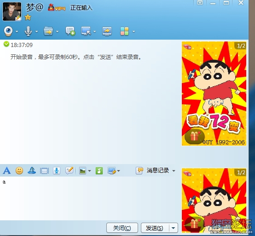Expand send picture options arrow
Viewport: 255px width, 236px height.
89,171
